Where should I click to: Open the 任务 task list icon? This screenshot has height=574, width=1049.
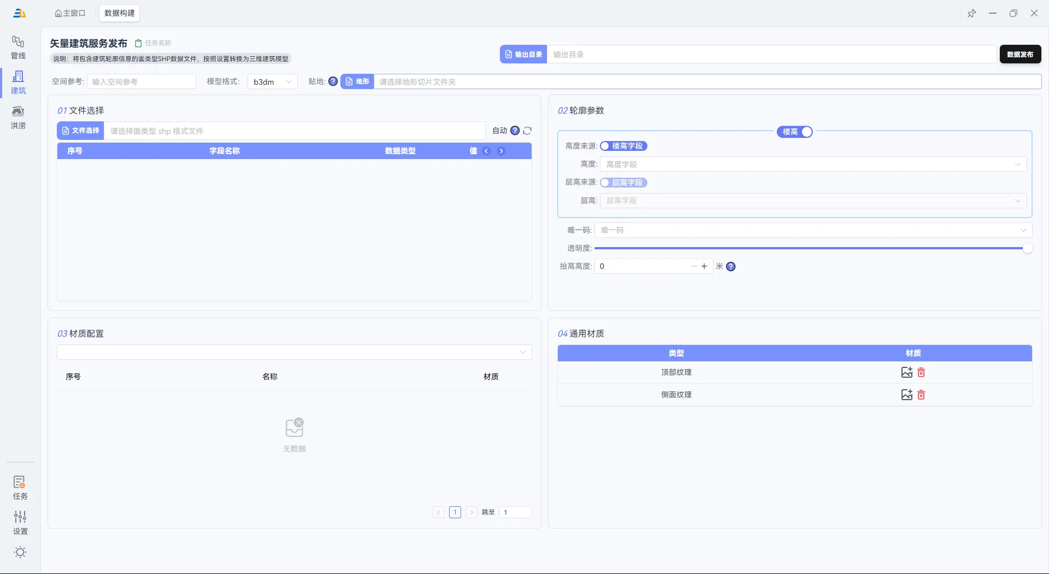(20, 488)
